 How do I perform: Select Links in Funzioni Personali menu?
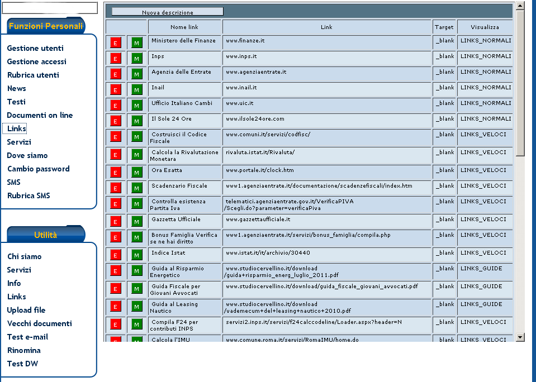(16, 128)
